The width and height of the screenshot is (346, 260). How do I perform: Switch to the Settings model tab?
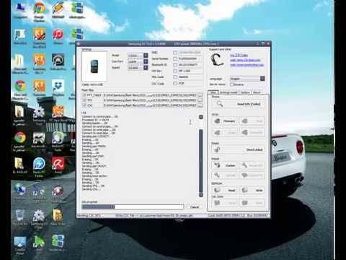point(229,92)
